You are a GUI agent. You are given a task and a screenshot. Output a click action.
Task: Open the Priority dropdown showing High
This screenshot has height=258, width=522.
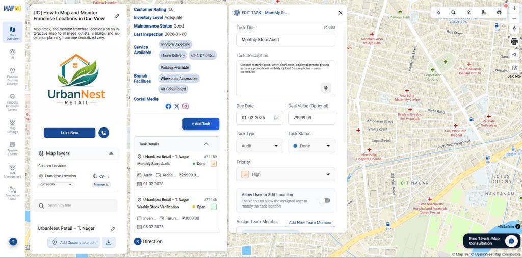(285, 174)
